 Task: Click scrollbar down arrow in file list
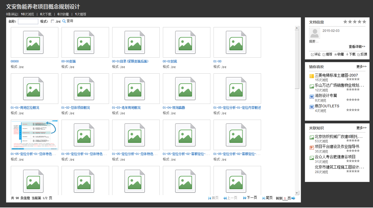[x=297, y=193]
